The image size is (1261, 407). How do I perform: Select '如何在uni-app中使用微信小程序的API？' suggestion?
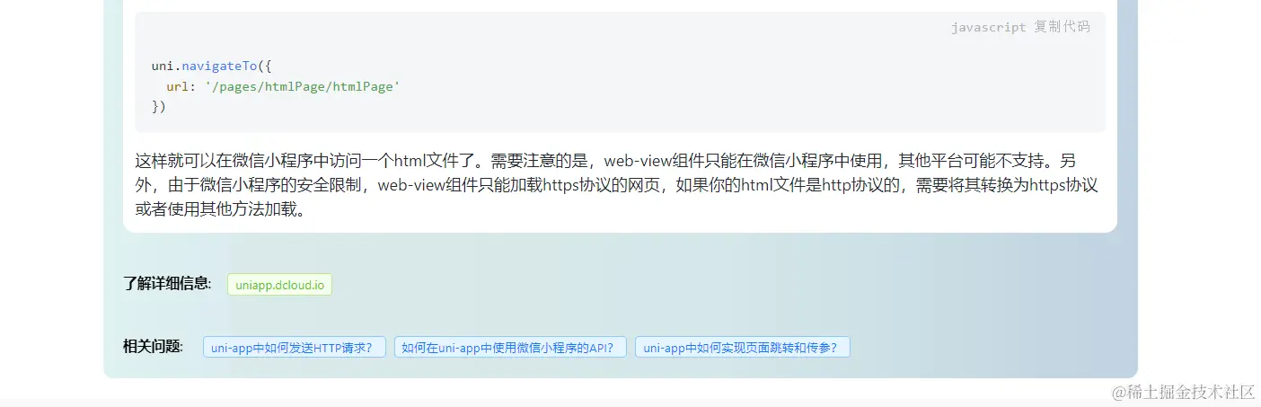(x=510, y=347)
